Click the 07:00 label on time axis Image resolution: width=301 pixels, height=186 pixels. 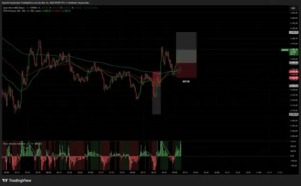pyautogui.click(x=91, y=173)
